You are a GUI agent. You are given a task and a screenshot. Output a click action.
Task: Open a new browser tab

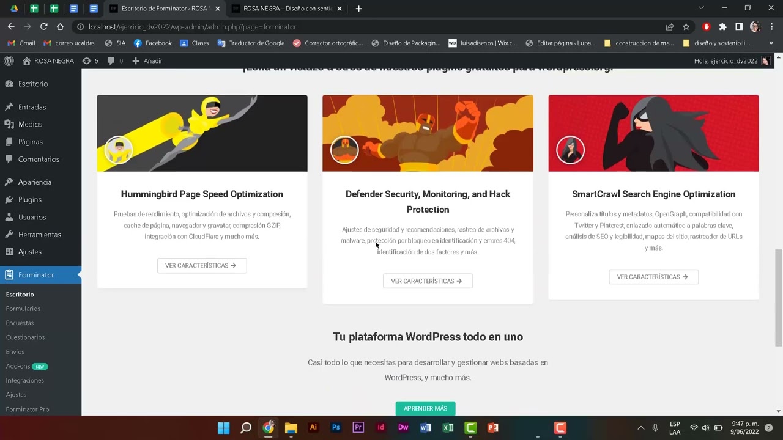(359, 9)
